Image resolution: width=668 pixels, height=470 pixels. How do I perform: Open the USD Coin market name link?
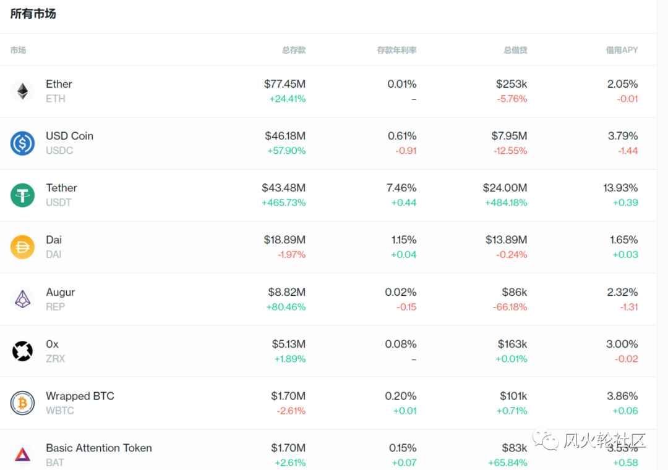(69, 136)
